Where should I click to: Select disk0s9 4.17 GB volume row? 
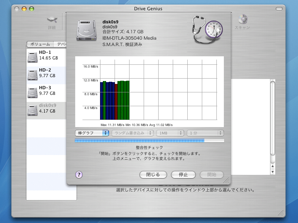tap(46, 110)
